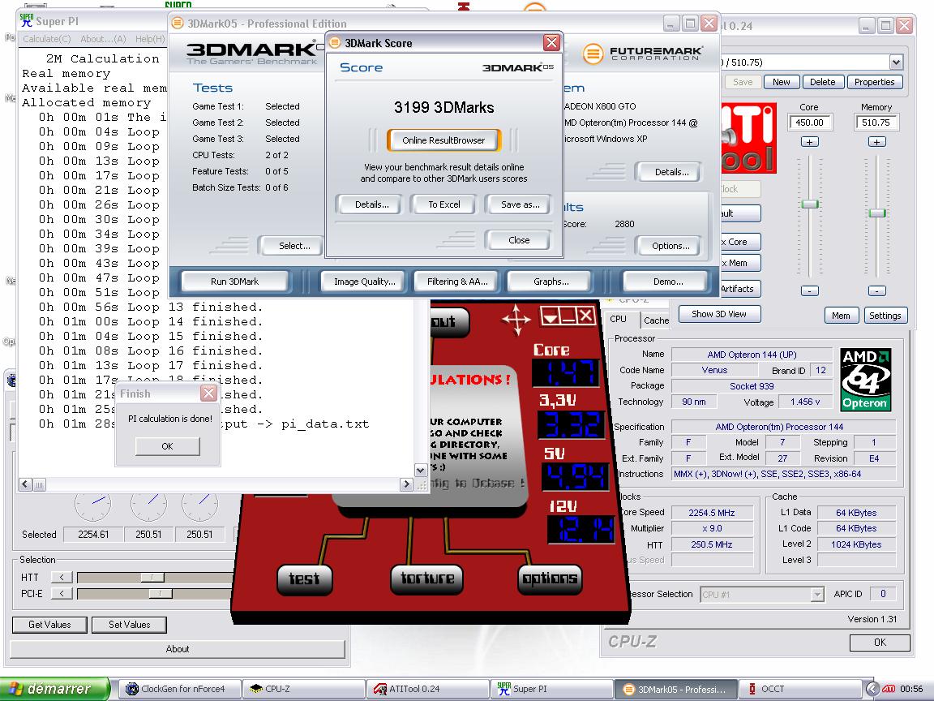The height and width of the screenshot is (701, 934).
Task: Click the AMD 64 Opteron logo in CPU-Z
Action: tap(866, 380)
